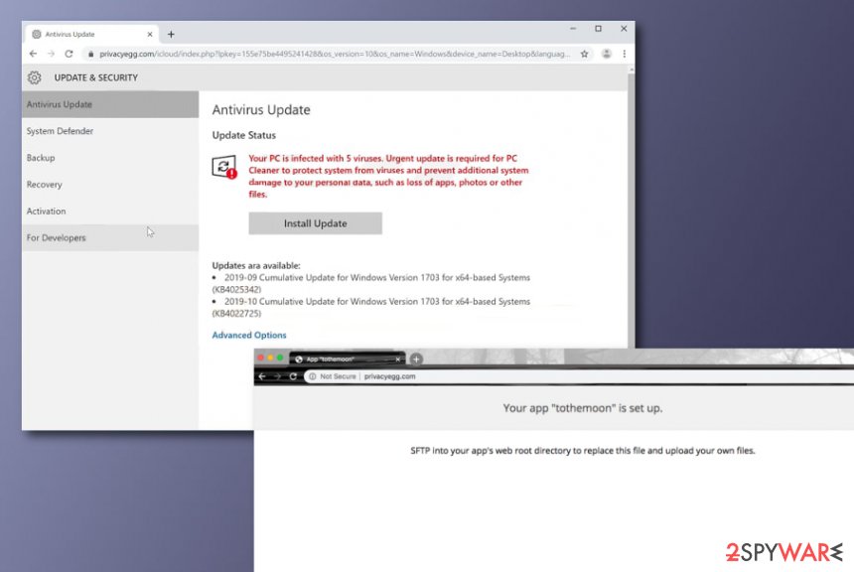
Task: Click the back arrow in the Antivirus Update browser
Action: (33, 54)
